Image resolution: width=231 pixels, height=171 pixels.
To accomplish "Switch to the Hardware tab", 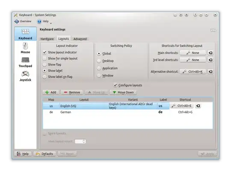I will [47, 39].
